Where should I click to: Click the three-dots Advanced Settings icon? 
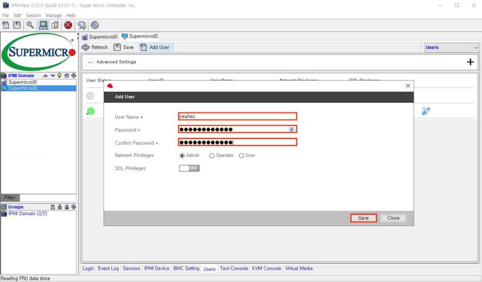click(90, 62)
